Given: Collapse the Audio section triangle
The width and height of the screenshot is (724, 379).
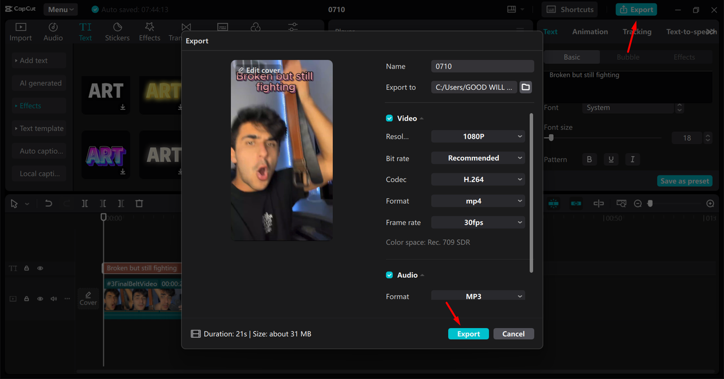Looking at the screenshot, I should (423, 275).
